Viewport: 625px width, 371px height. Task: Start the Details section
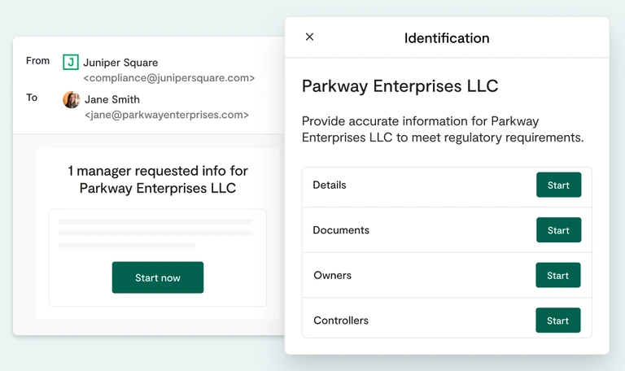[x=558, y=185]
